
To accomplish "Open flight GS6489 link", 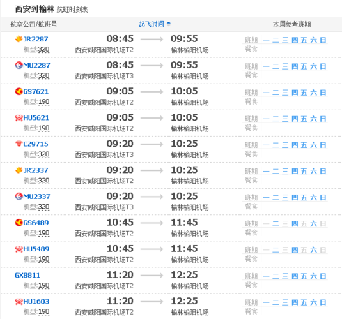I will coord(36,223).
